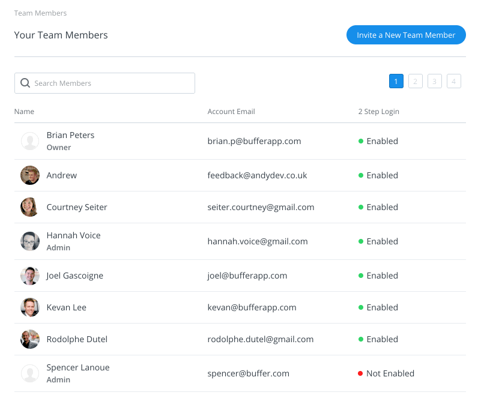Click the 2 Step Login column header
Screen dimensions: 478x398
click(379, 112)
